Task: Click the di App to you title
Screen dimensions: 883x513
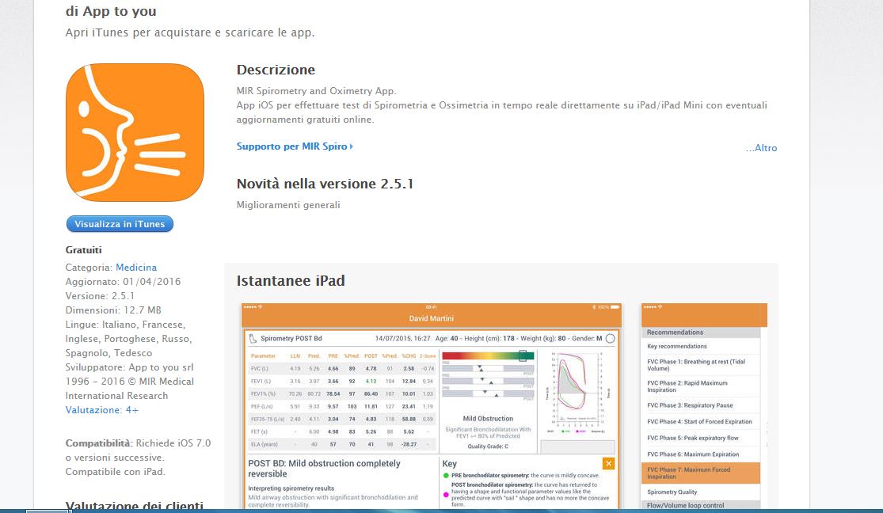Action: tap(111, 11)
